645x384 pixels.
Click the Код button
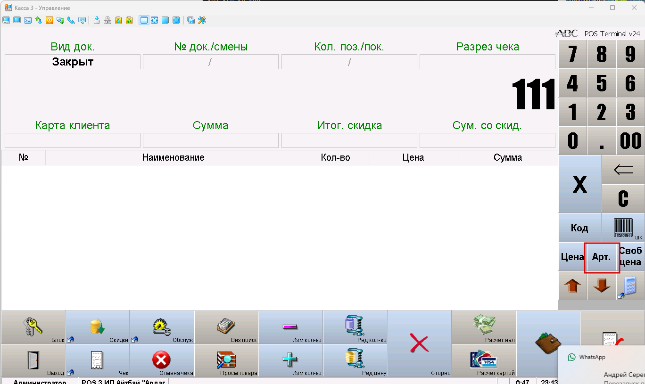point(580,228)
